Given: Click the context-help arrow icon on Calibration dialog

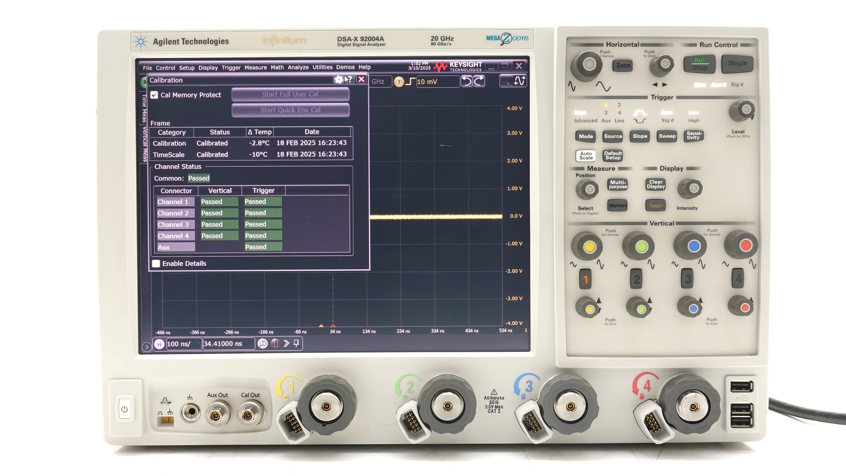Looking at the screenshot, I should click(349, 80).
